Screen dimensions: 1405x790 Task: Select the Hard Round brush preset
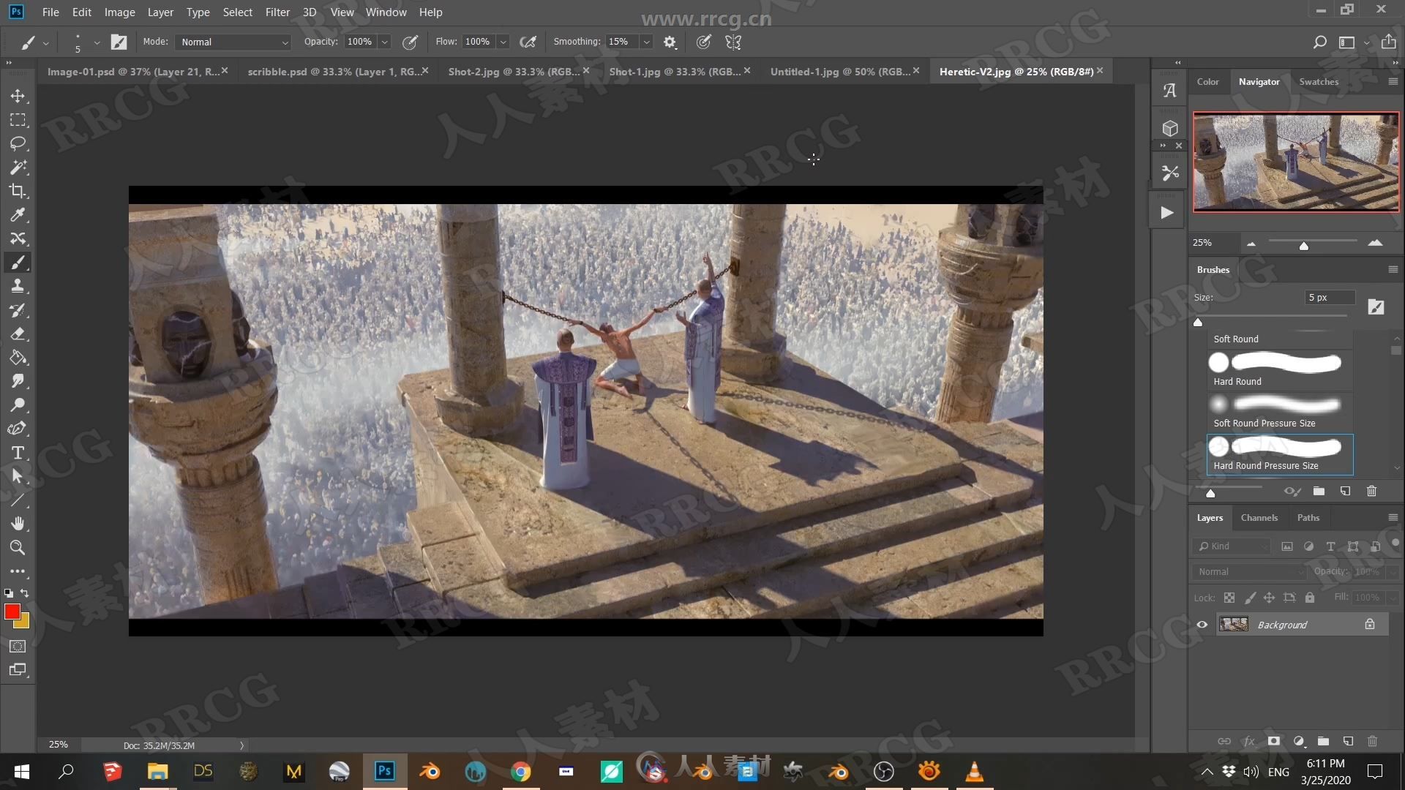(x=1279, y=369)
